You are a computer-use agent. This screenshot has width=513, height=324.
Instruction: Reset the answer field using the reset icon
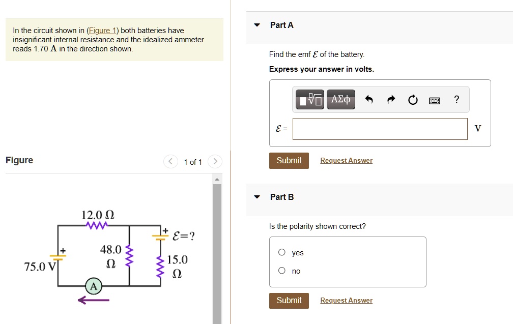(x=412, y=100)
